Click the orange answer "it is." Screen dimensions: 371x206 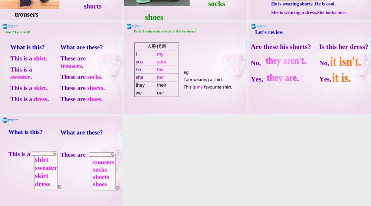tap(341, 78)
